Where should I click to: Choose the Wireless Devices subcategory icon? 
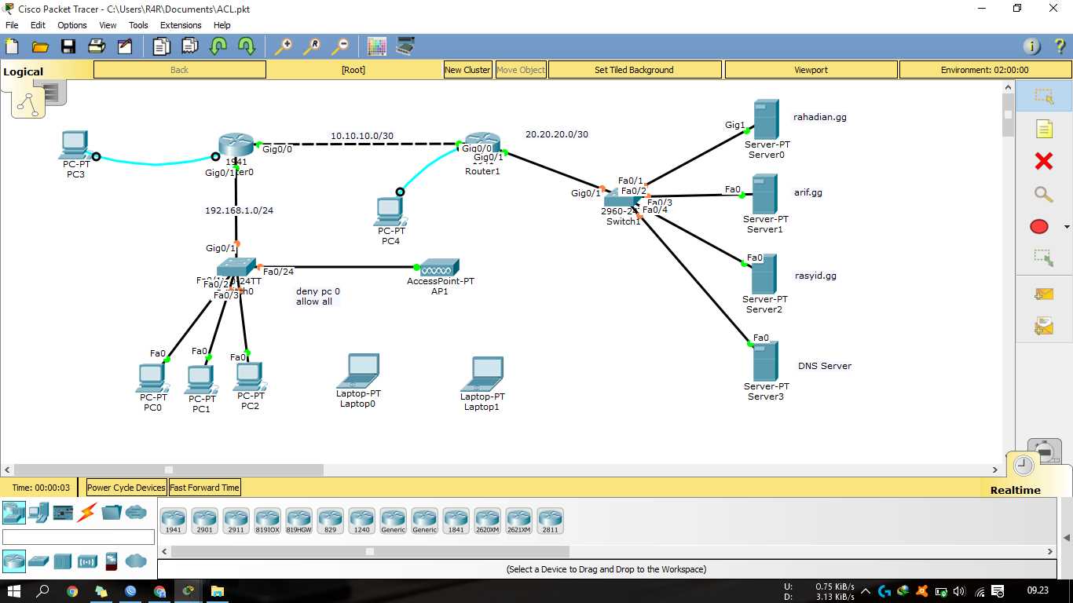[87, 561]
